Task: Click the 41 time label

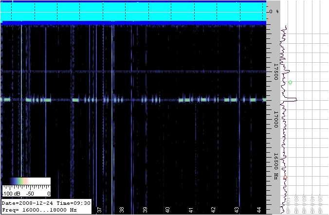Action: (x=190, y=210)
